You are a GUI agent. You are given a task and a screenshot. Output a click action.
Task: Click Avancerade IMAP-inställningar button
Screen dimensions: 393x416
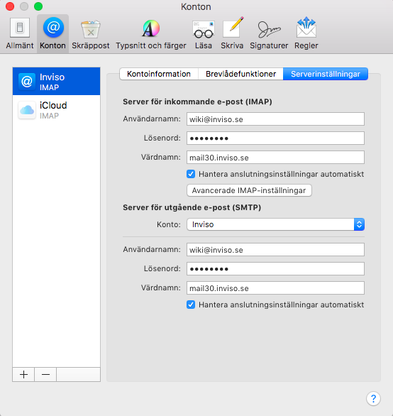[249, 190]
